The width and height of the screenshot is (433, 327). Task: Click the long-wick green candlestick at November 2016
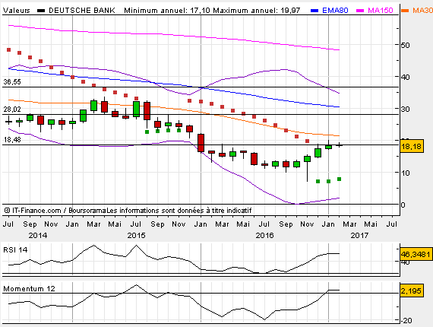coord(307,168)
